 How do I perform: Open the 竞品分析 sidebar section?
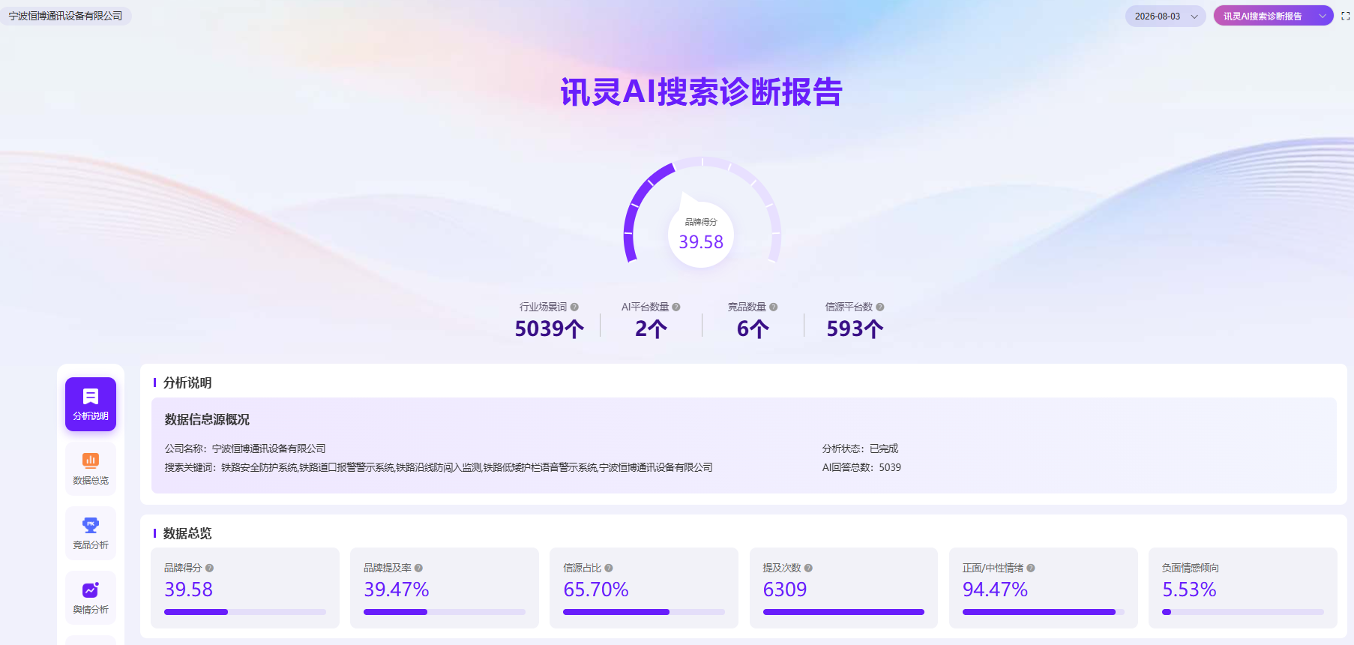pyautogui.click(x=91, y=533)
